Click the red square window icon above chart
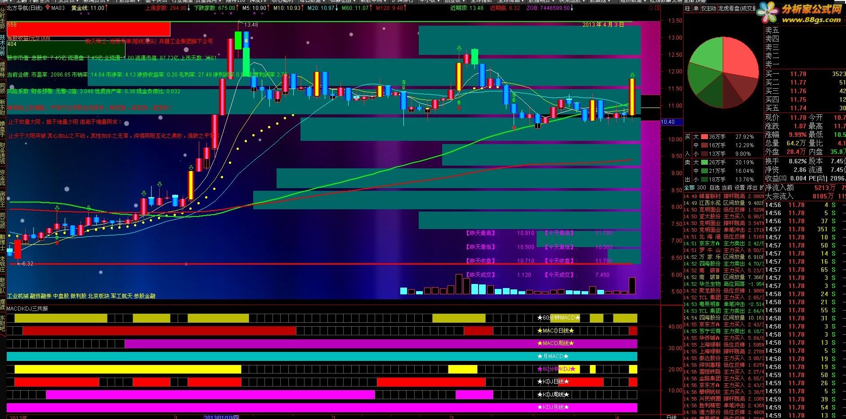846x419 pixels. (x=658, y=8)
